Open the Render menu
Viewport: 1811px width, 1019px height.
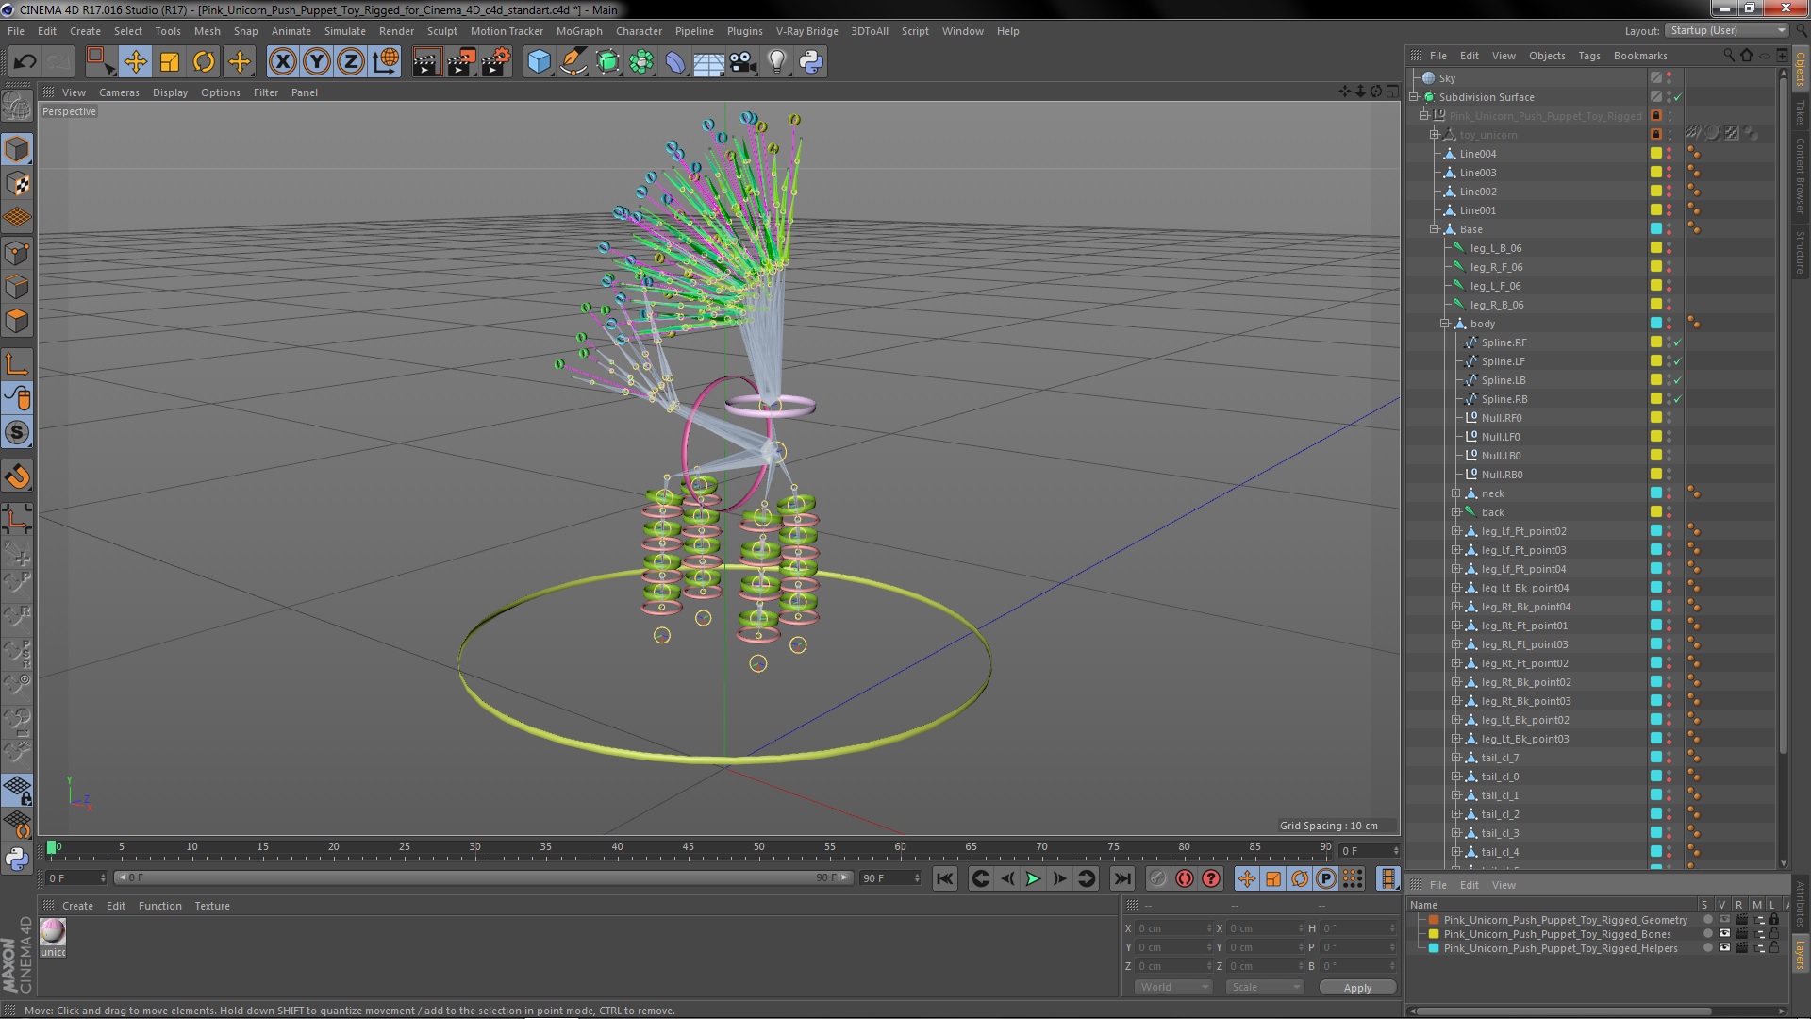pos(396,31)
